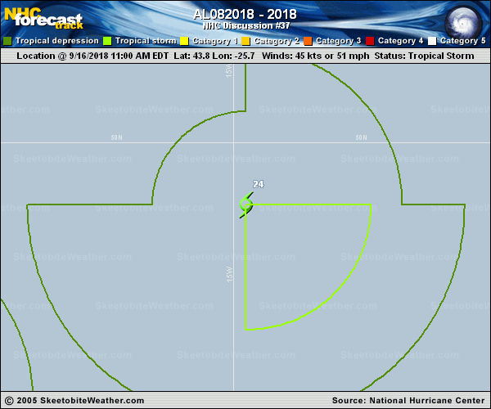Click the Winds 45 kts reading
491x409 pixels.
pyautogui.click(x=325, y=56)
